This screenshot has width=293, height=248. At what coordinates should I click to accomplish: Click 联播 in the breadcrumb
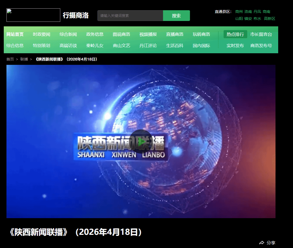click(24, 59)
